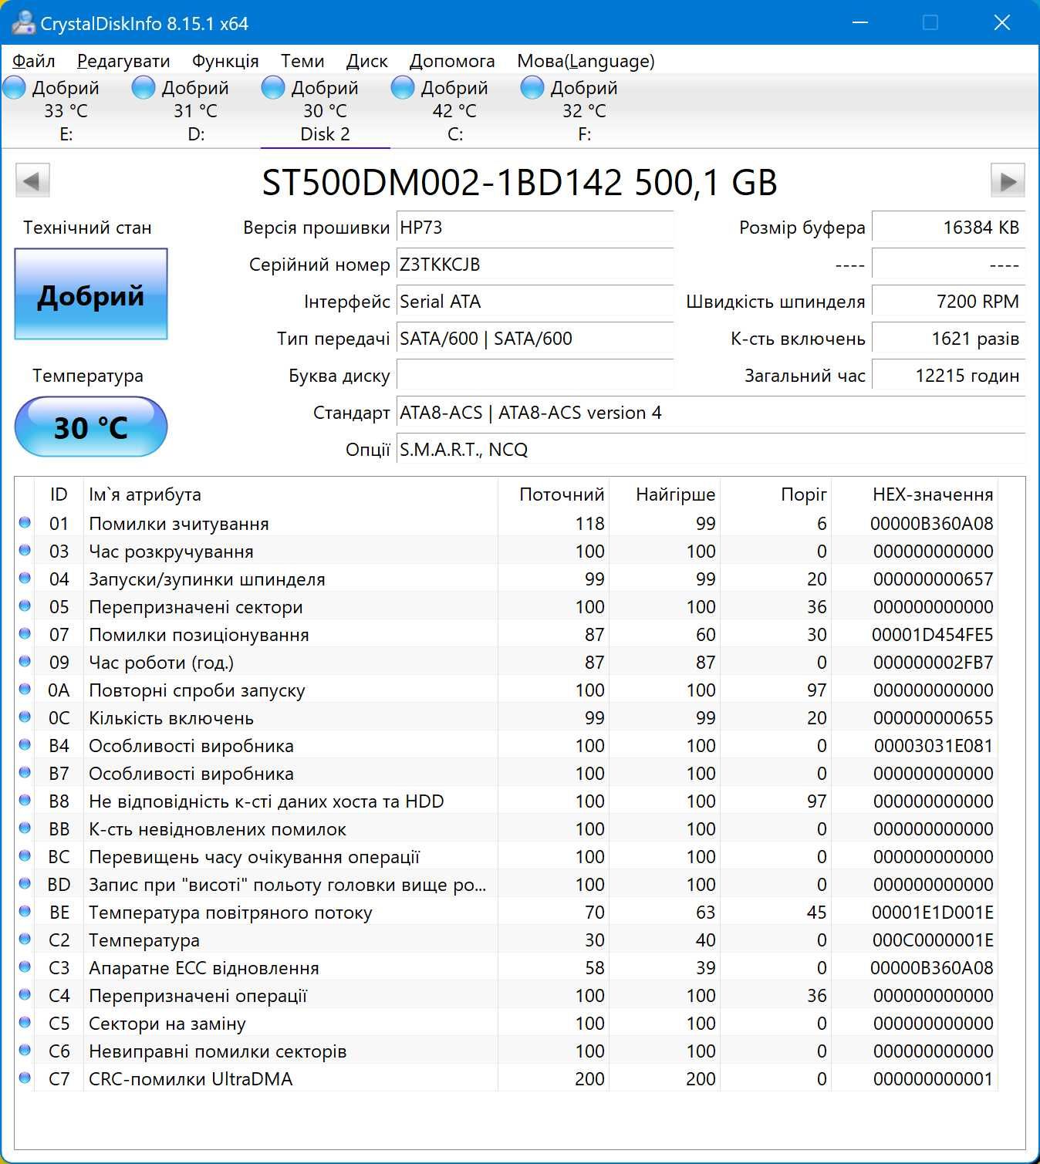Click the Найгірше column header
1040x1164 pixels.
point(665,494)
